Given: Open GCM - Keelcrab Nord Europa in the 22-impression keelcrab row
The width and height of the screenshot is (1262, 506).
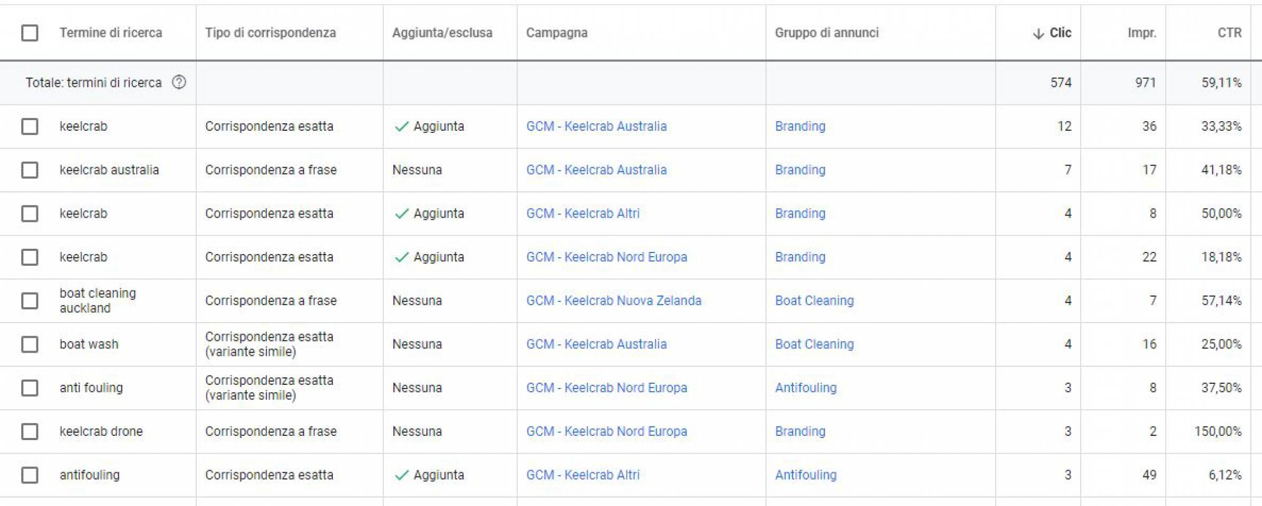Looking at the screenshot, I should point(606,257).
